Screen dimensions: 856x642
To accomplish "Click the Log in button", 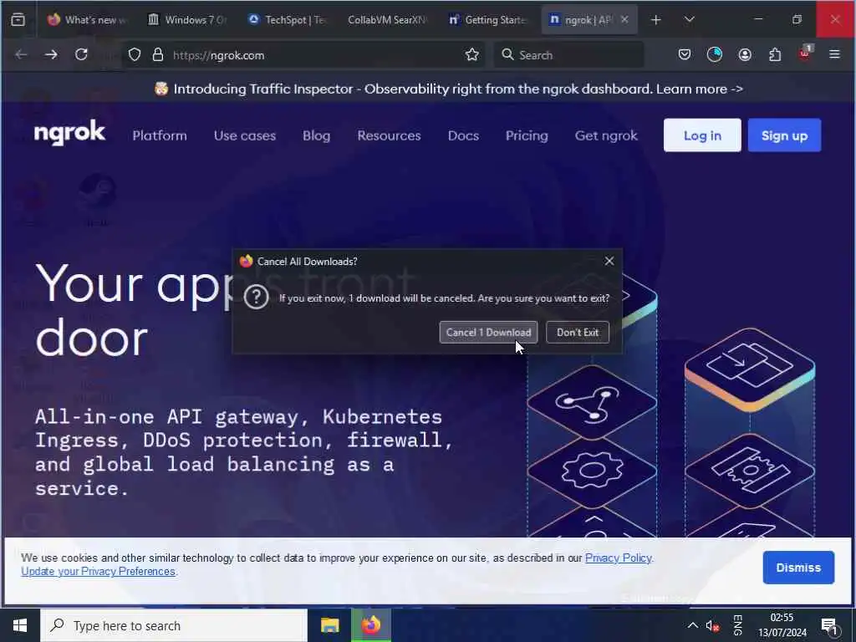I will click(x=702, y=135).
